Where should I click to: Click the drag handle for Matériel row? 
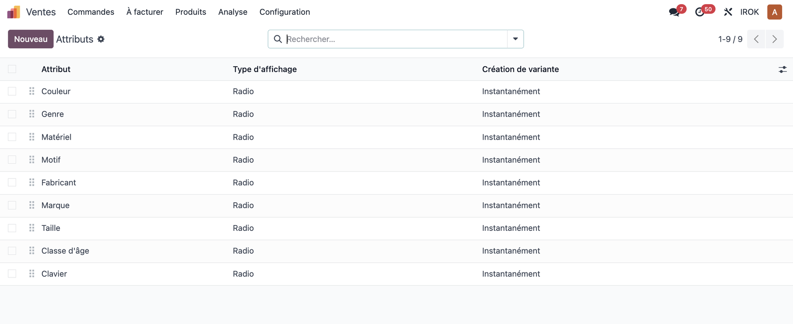tap(32, 137)
